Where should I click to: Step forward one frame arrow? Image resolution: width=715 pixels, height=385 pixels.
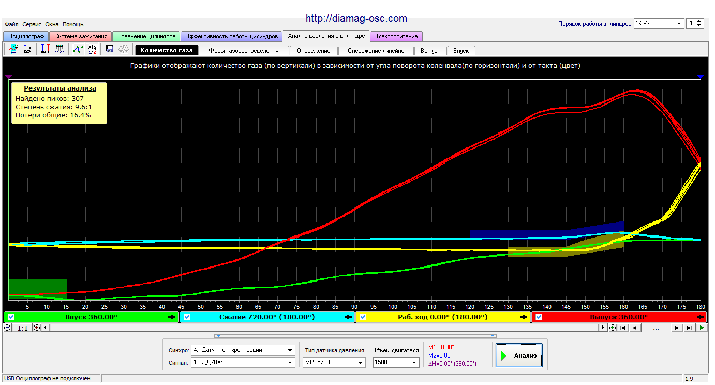point(677,328)
